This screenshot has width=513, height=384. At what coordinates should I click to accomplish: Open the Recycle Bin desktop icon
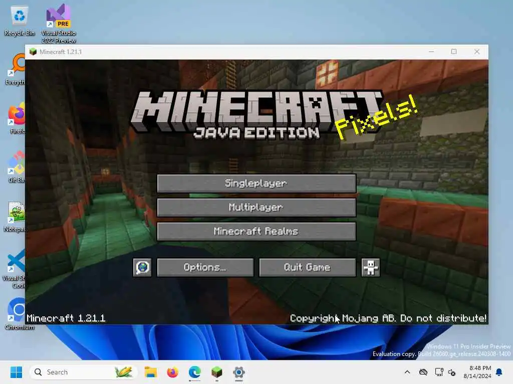pos(20,21)
